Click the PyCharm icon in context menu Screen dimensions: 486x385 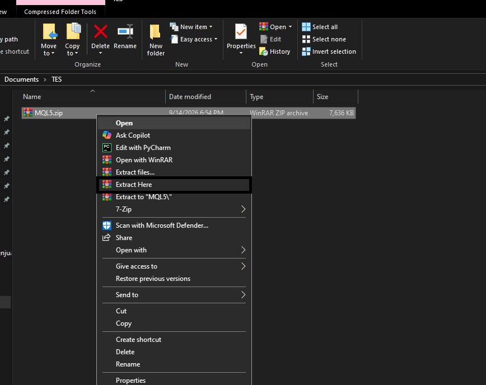107,147
